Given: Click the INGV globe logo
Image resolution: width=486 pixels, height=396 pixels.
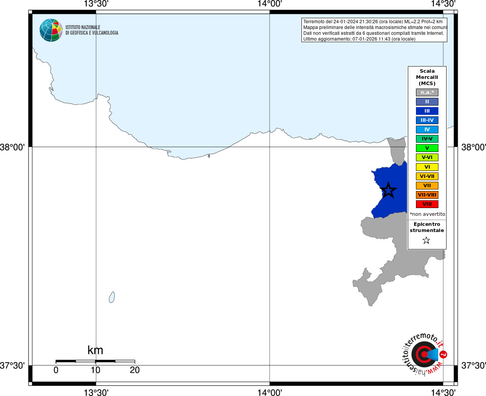Looking at the screenshot, I should click(51, 30).
